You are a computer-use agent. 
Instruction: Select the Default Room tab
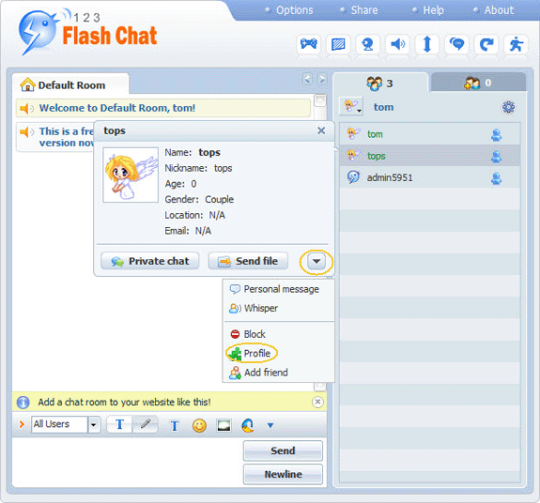coord(70,84)
